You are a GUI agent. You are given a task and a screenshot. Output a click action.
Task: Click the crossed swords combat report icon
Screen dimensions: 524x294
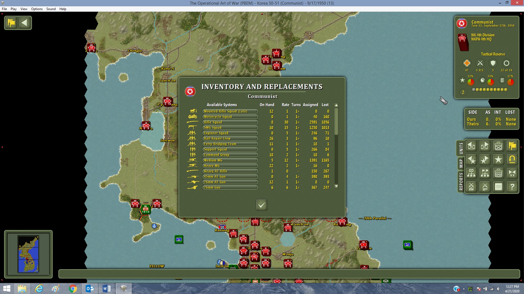click(x=485, y=187)
